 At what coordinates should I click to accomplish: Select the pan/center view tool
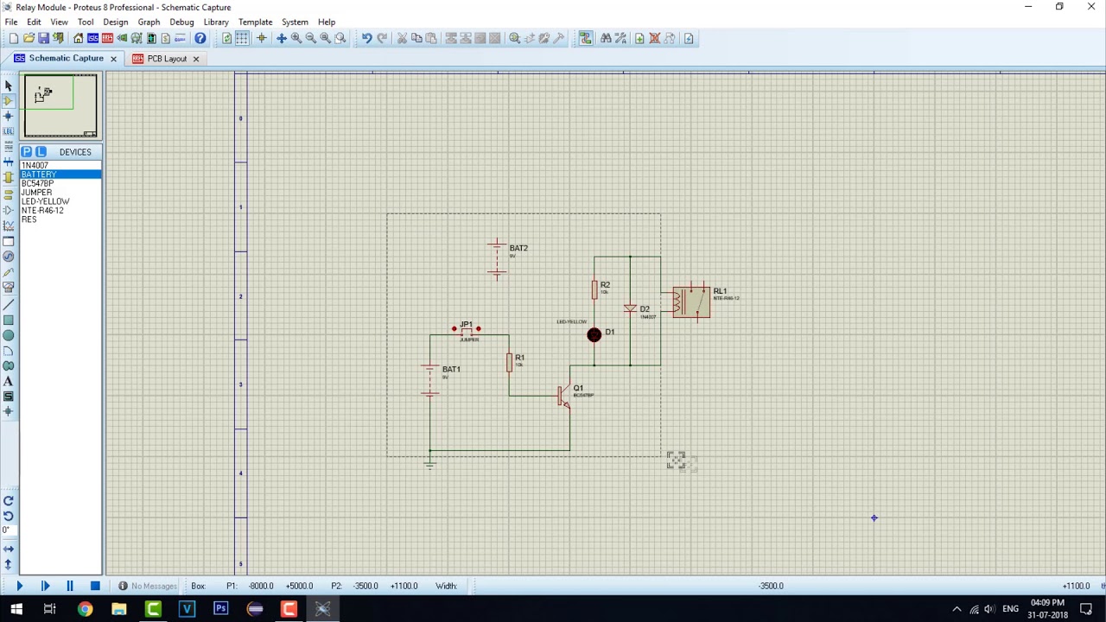(x=281, y=38)
